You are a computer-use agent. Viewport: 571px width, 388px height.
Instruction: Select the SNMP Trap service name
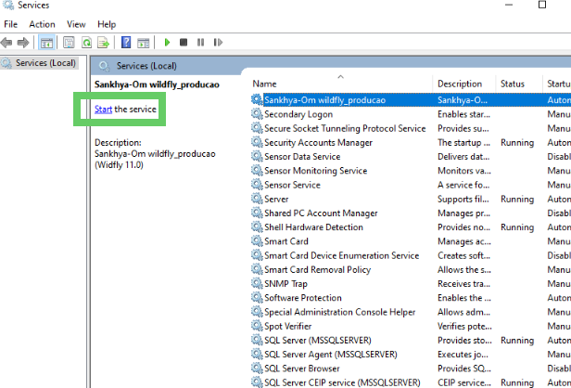[x=285, y=284]
